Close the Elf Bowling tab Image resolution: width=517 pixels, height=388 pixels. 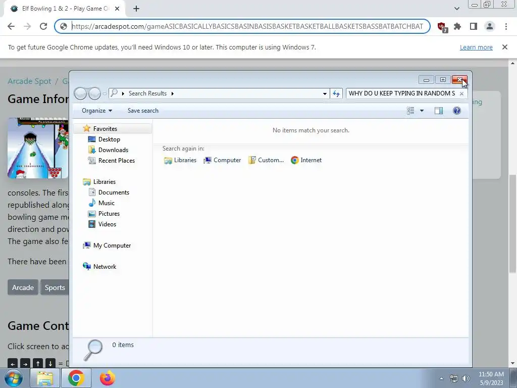click(x=117, y=9)
